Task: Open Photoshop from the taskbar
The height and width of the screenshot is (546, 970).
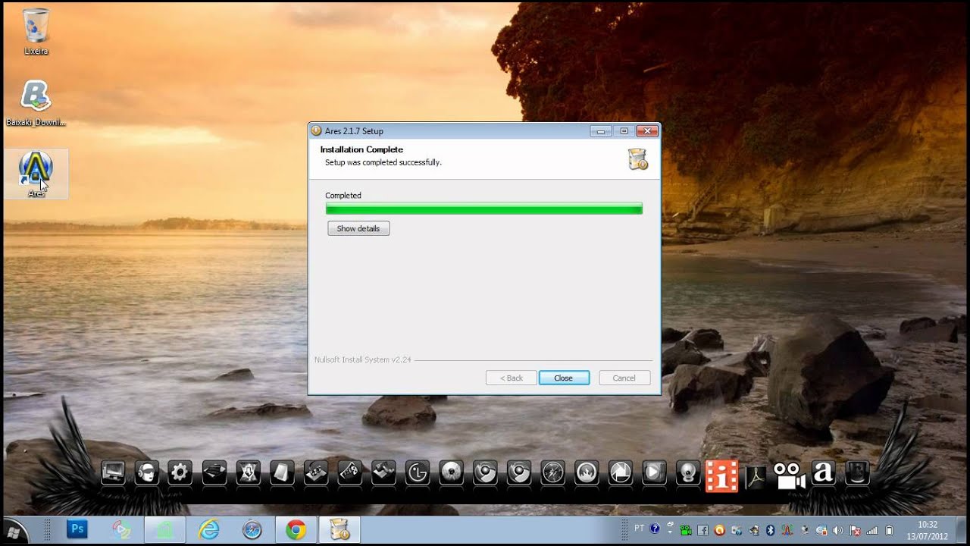Action: (x=77, y=529)
